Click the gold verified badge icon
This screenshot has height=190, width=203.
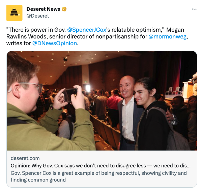(x=64, y=9)
